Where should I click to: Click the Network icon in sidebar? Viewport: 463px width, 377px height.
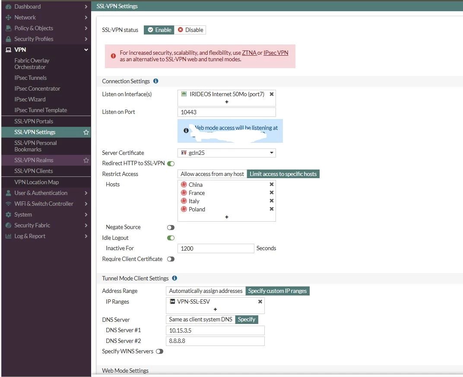coord(8,17)
